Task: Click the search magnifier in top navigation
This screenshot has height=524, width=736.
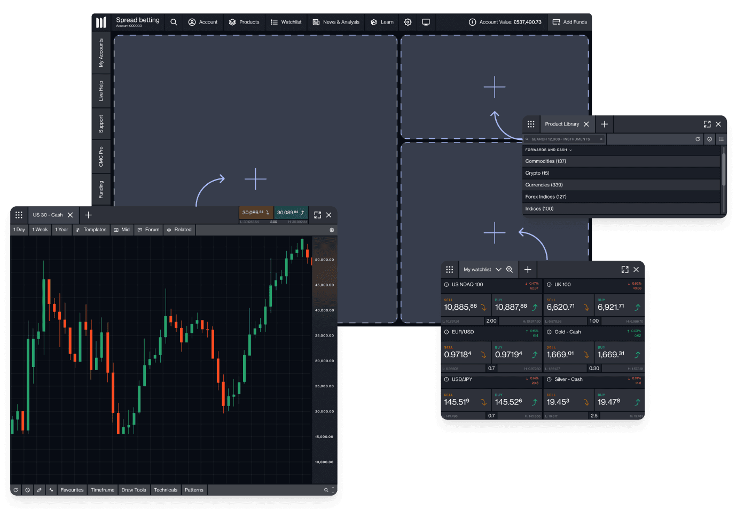Action: point(174,22)
